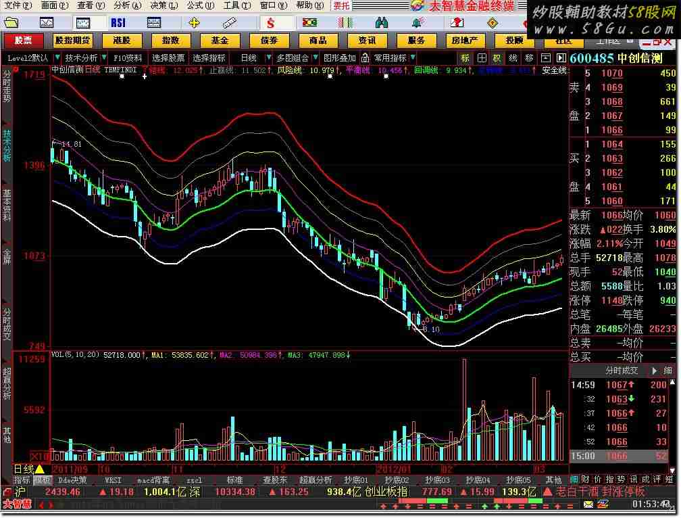Click the status bar icon right of envelope
This screenshot has height=518, width=681.
click(603, 504)
